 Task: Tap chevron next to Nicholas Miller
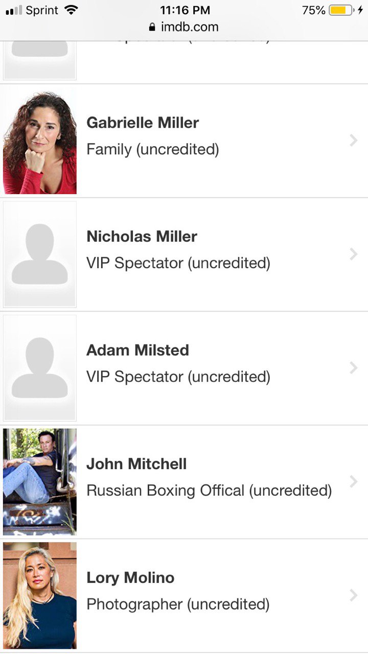tap(353, 254)
